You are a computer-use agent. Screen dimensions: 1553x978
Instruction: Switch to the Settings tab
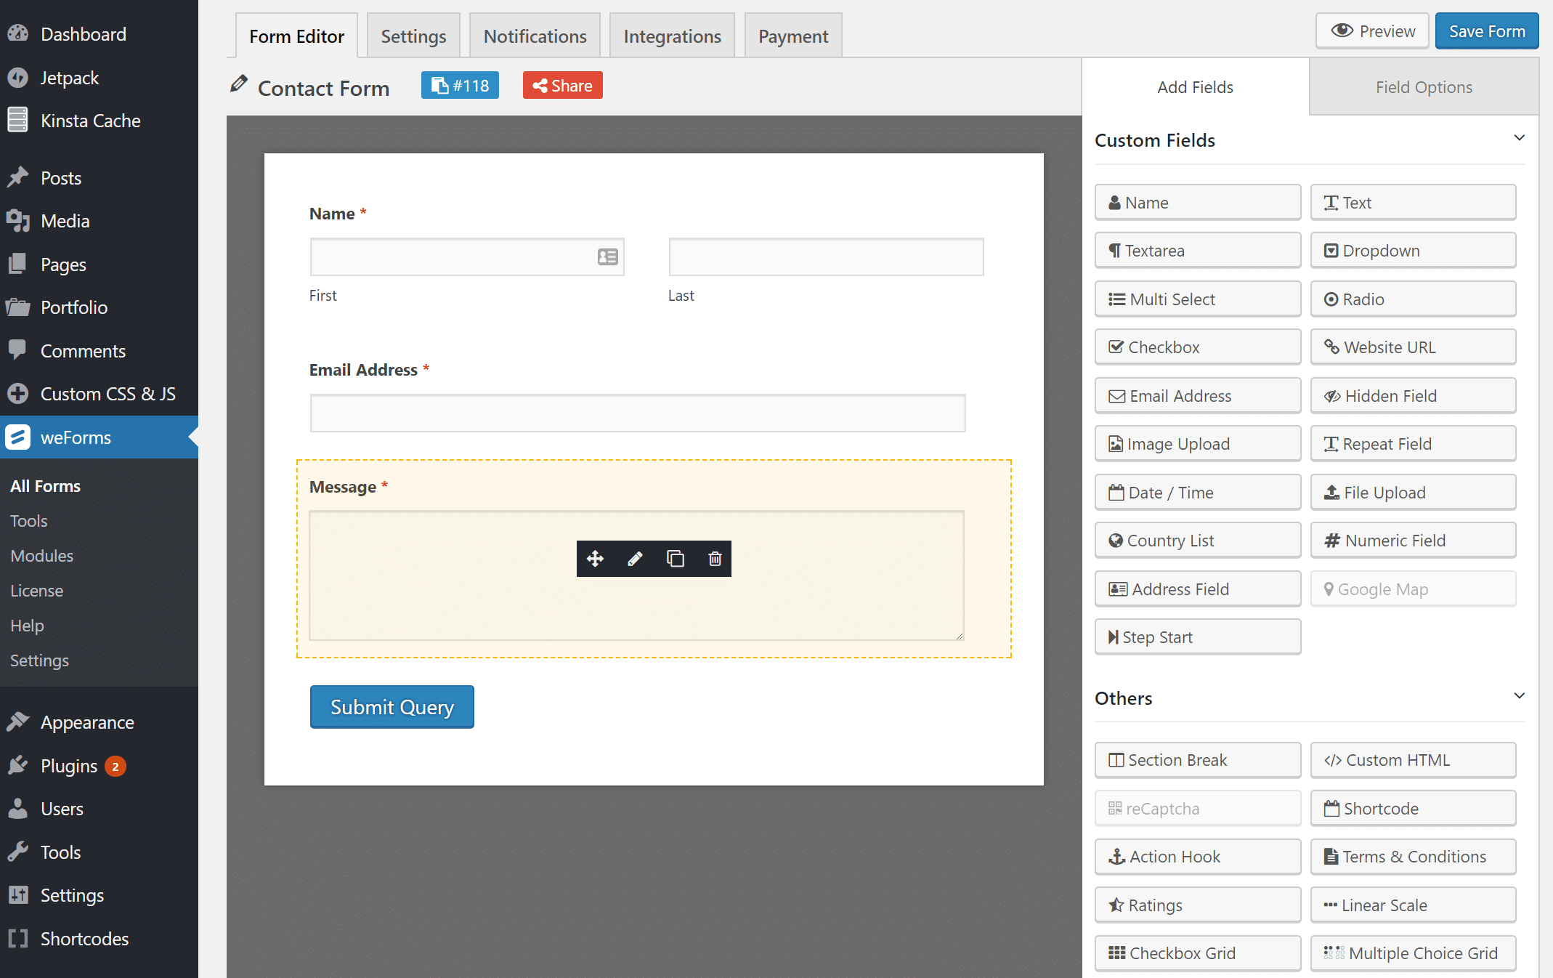tap(413, 36)
